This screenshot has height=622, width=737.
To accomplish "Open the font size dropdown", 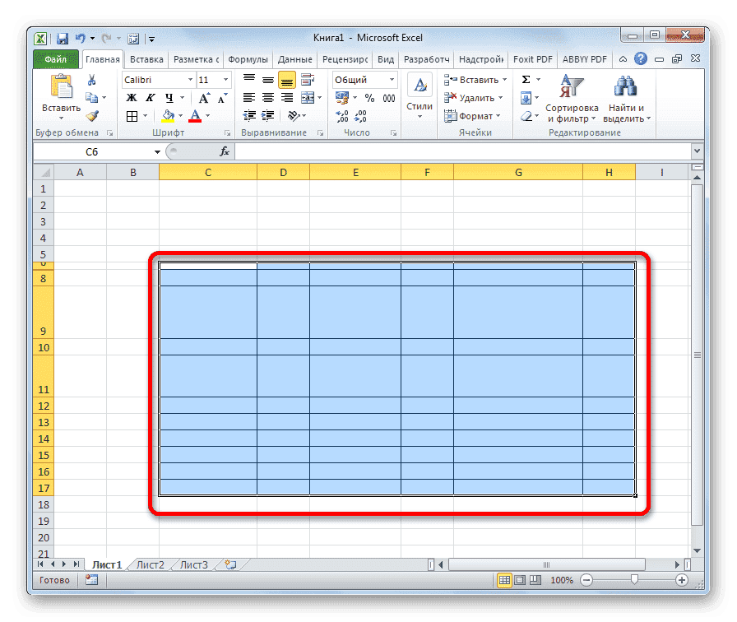I will [225, 79].
